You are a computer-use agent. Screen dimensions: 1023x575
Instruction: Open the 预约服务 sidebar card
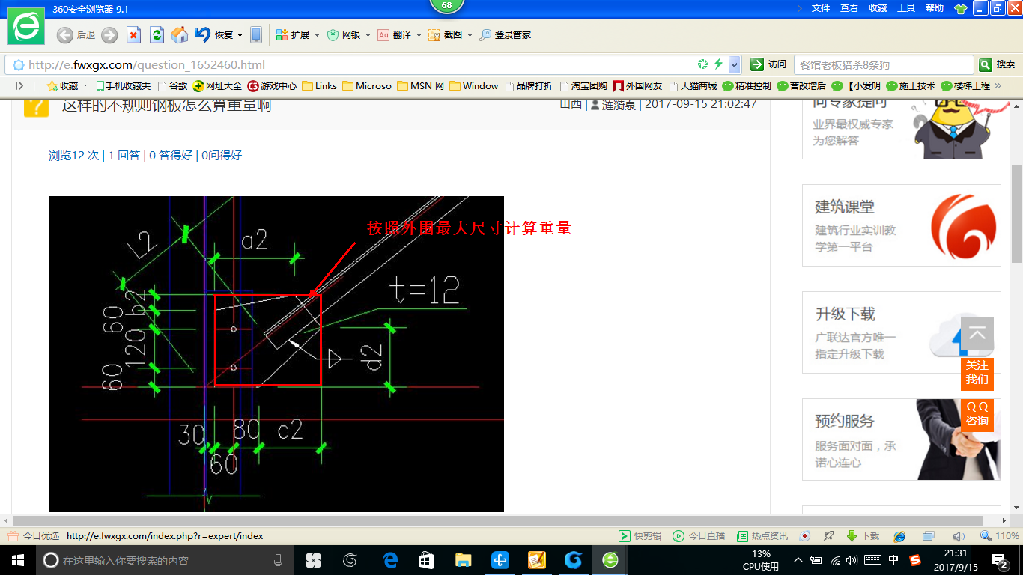pyautogui.click(x=902, y=439)
